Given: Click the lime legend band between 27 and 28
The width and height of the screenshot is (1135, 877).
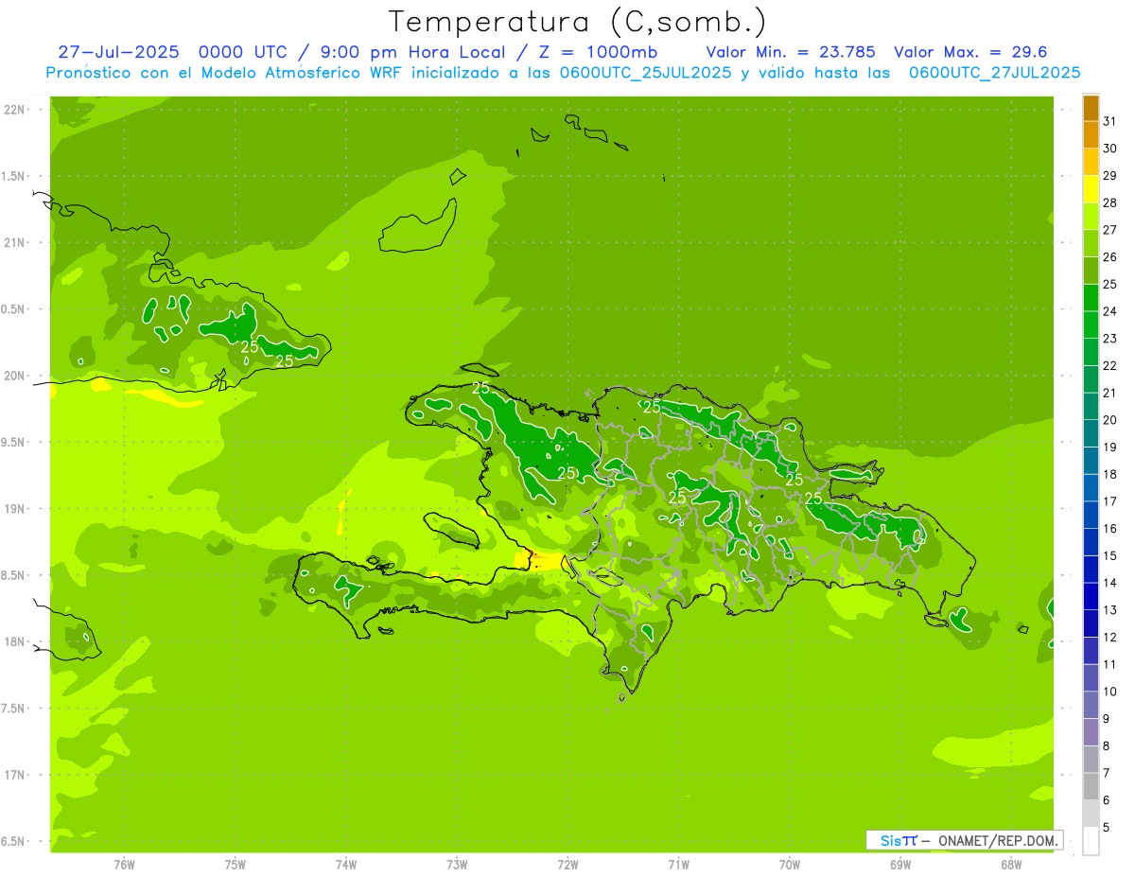Looking at the screenshot, I should tap(1091, 217).
